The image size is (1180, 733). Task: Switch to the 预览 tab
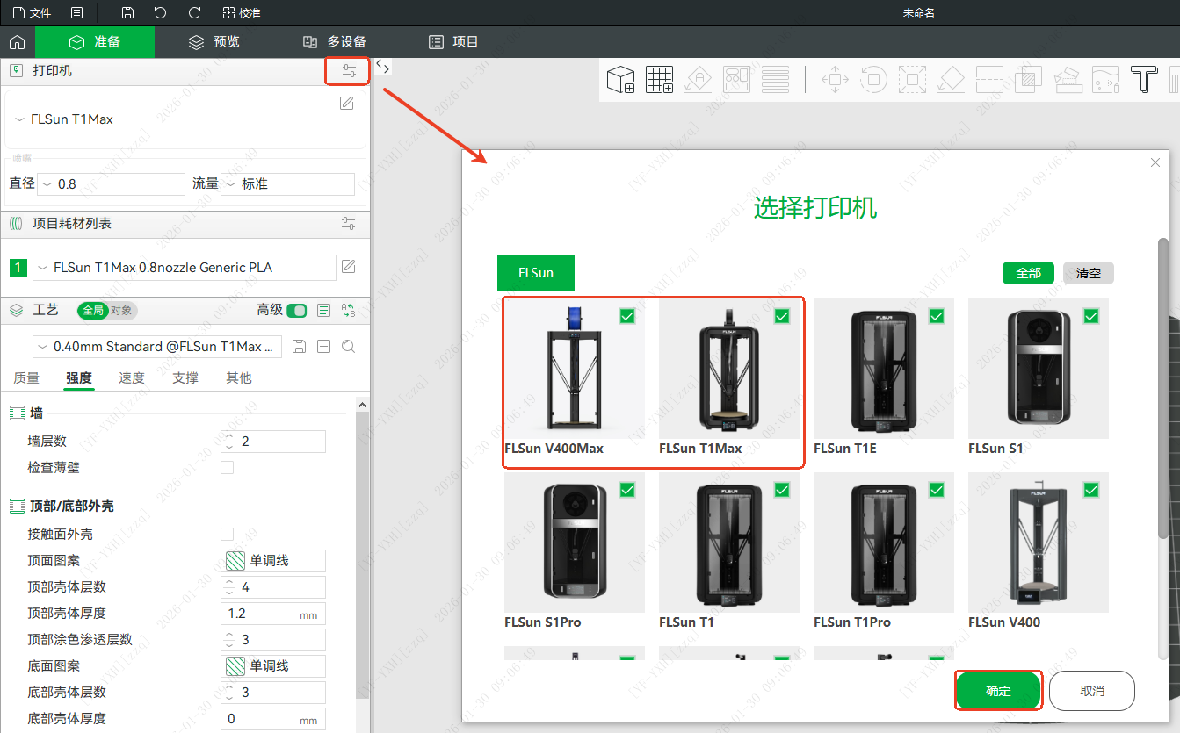(214, 42)
